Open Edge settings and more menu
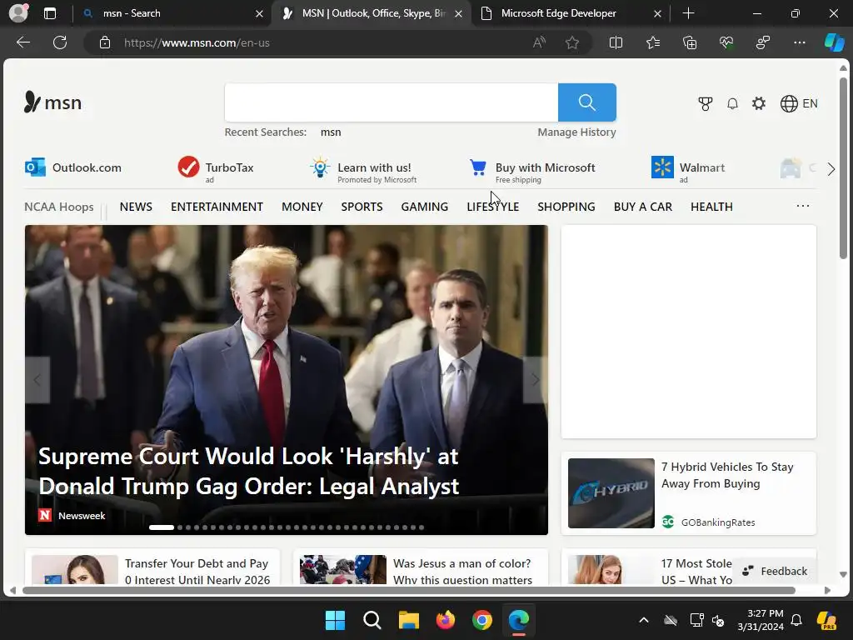853x640 pixels. click(800, 42)
